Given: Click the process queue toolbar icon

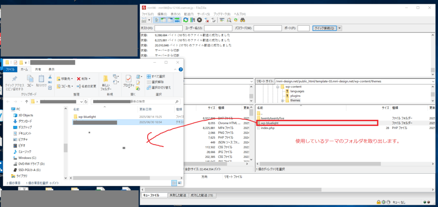Looking at the screenshot, I should 192,20.
